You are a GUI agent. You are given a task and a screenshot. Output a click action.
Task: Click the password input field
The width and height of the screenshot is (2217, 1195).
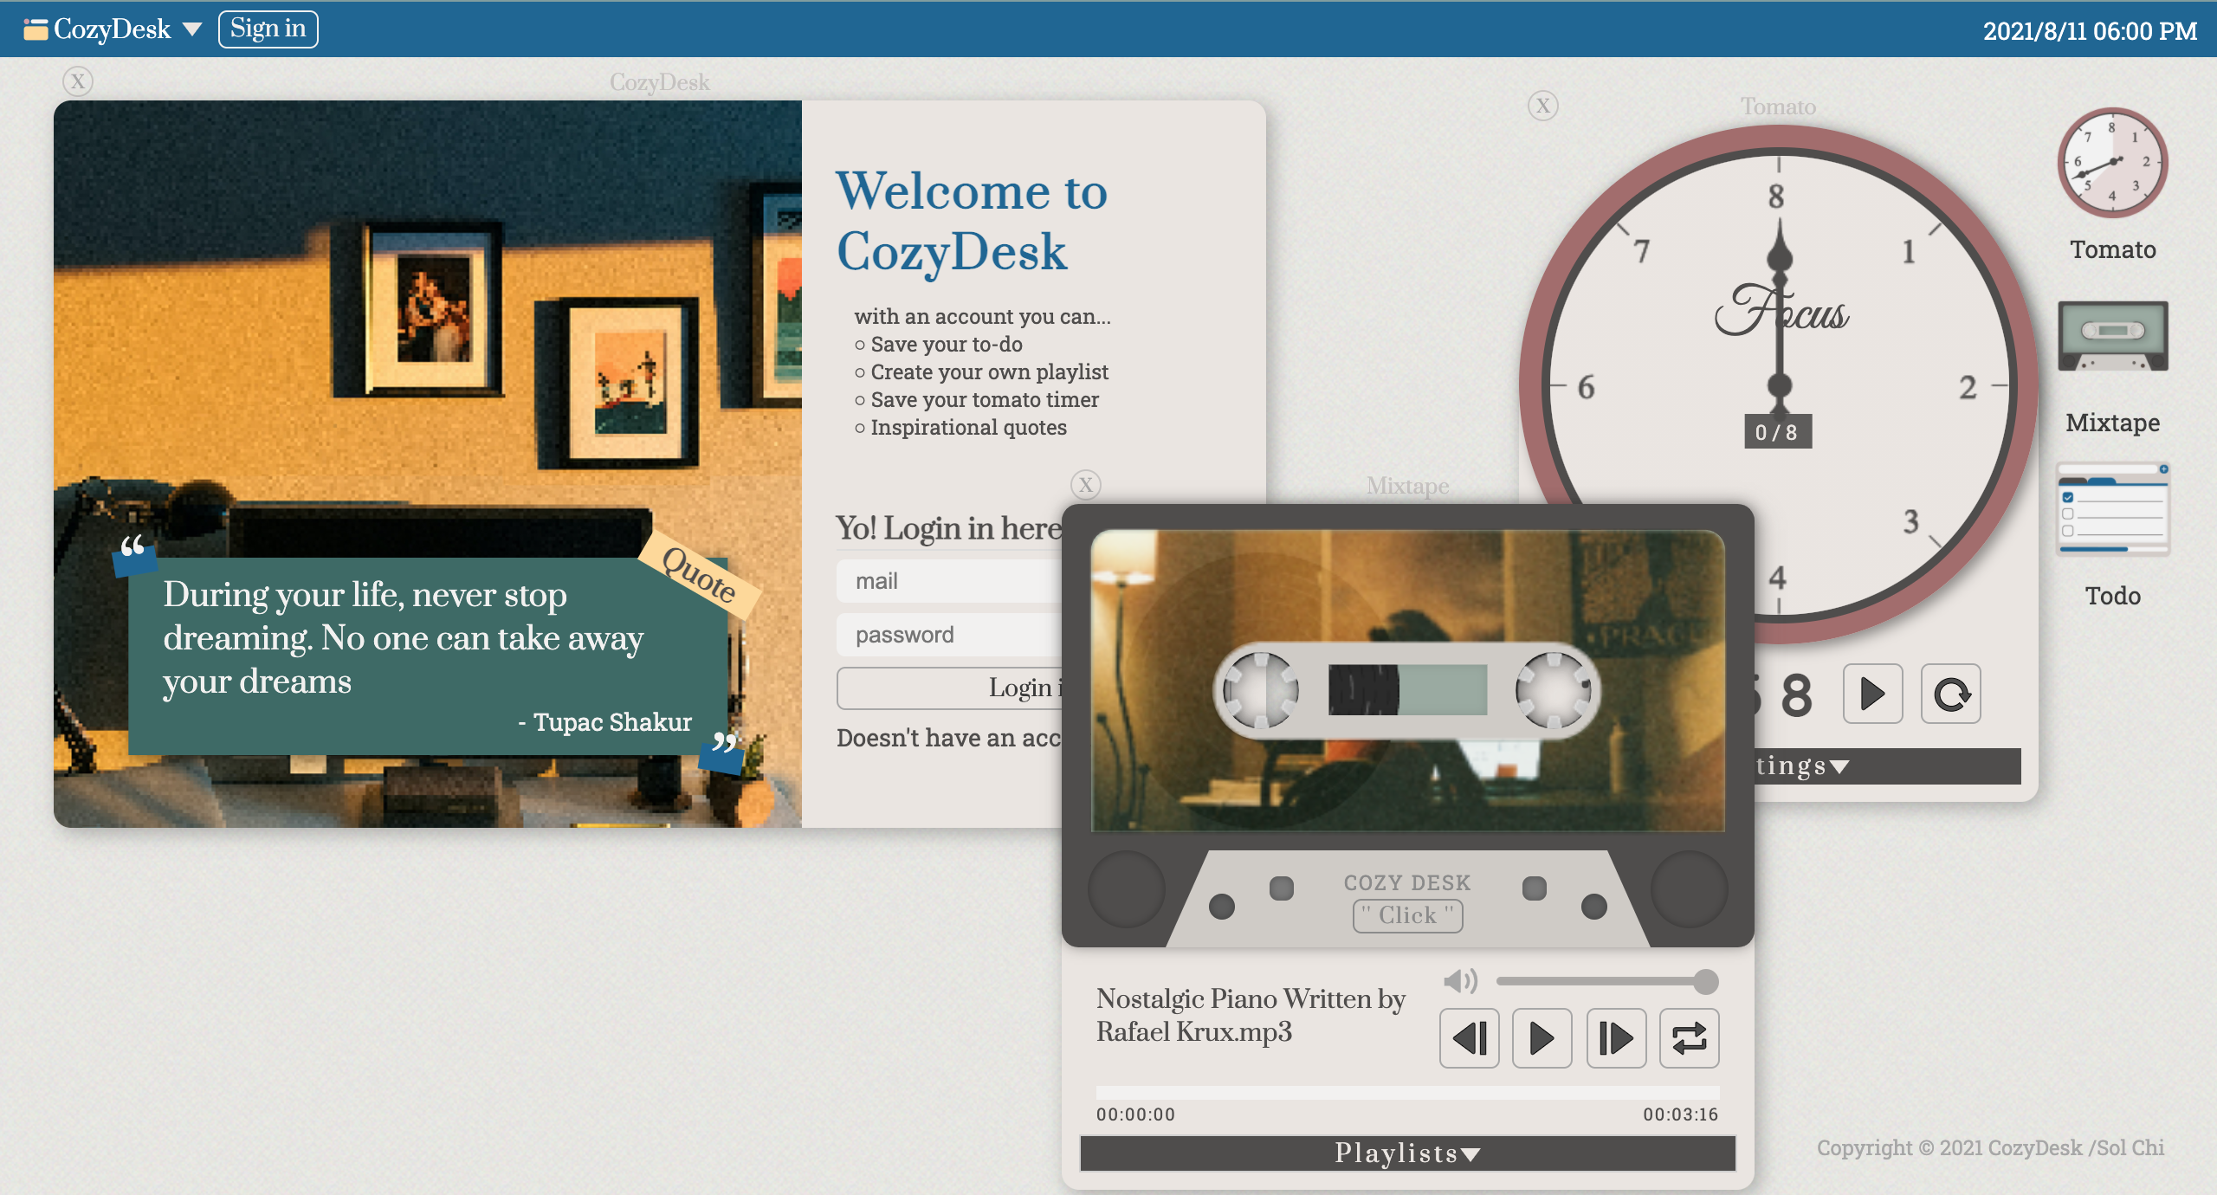[x=949, y=635]
